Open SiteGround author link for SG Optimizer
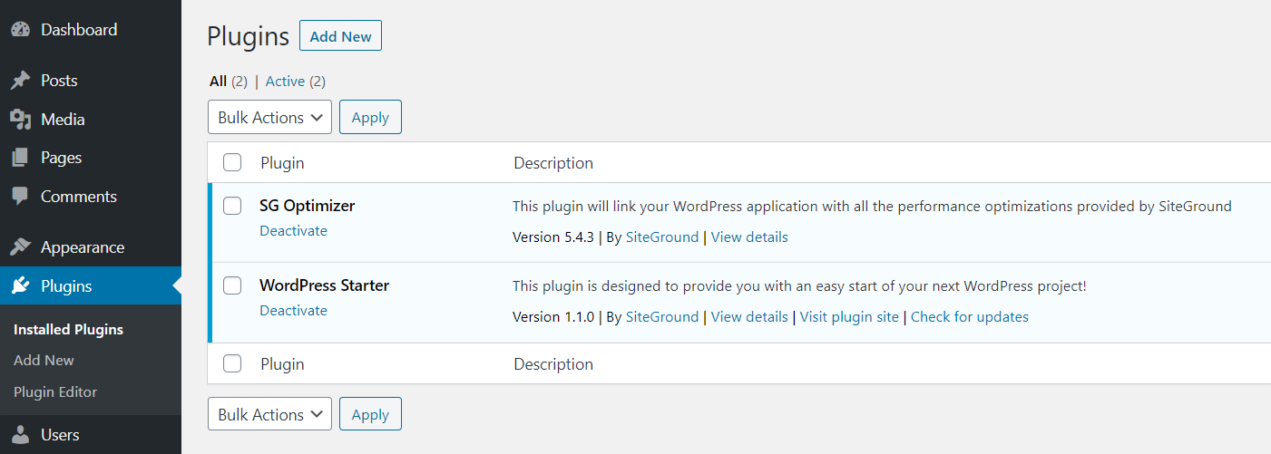The image size is (1271, 454). click(x=662, y=237)
